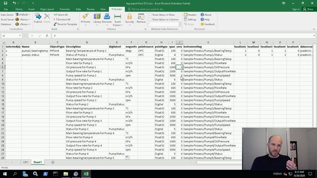
Task: Enable Show Values in Rows
Action: [150, 15]
